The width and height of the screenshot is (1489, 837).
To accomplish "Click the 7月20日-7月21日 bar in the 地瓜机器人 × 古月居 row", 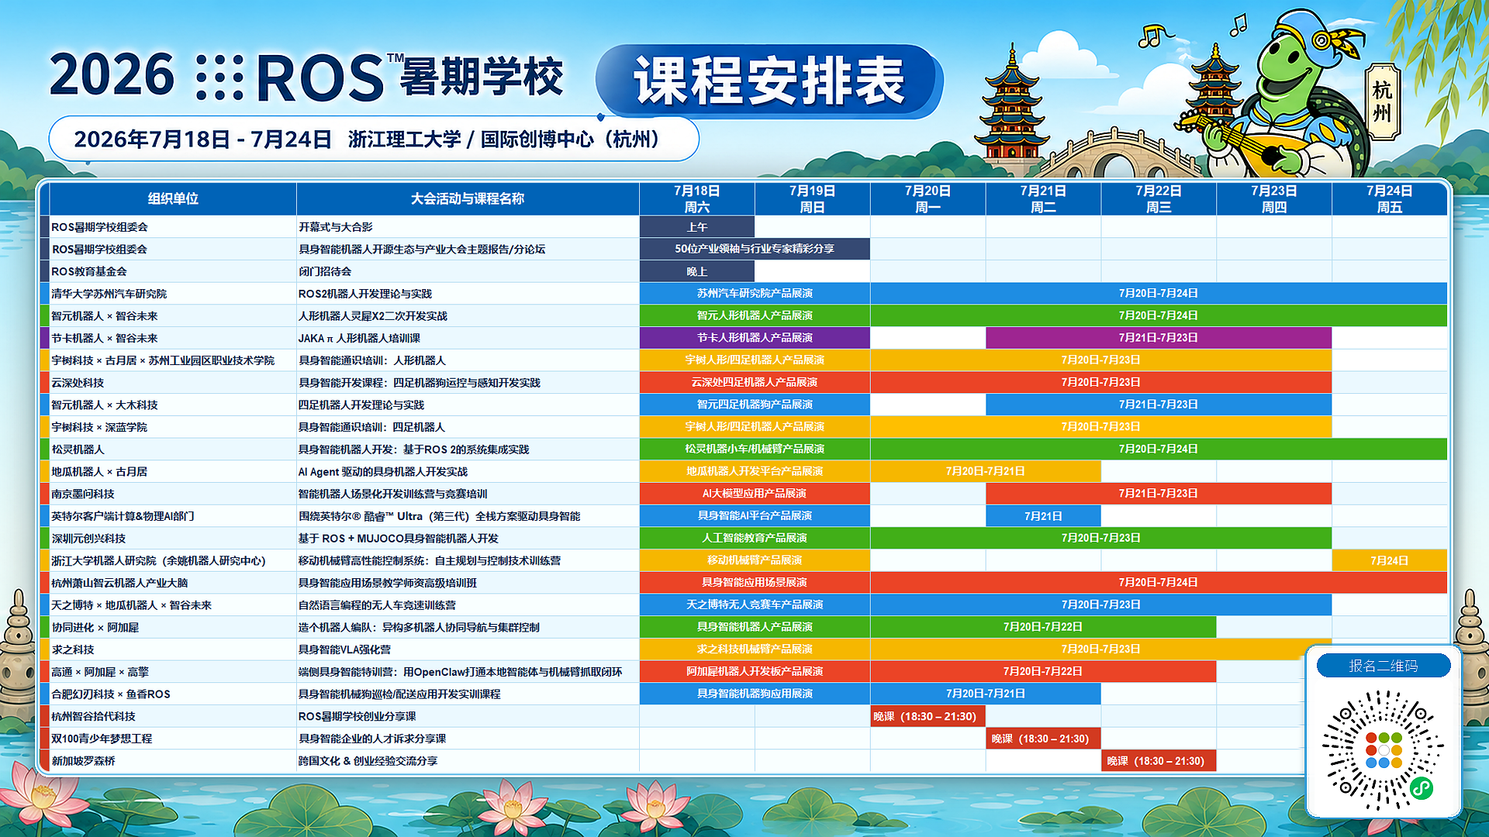I will click(986, 471).
